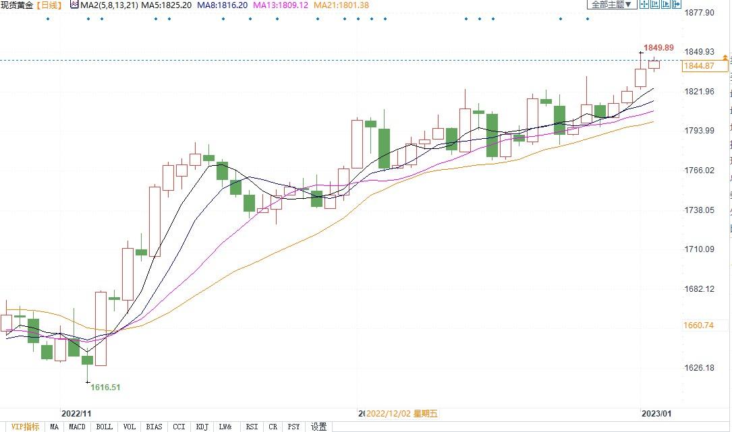Open the VIP指标 tab
732x432 pixels.
(x=26, y=427)
